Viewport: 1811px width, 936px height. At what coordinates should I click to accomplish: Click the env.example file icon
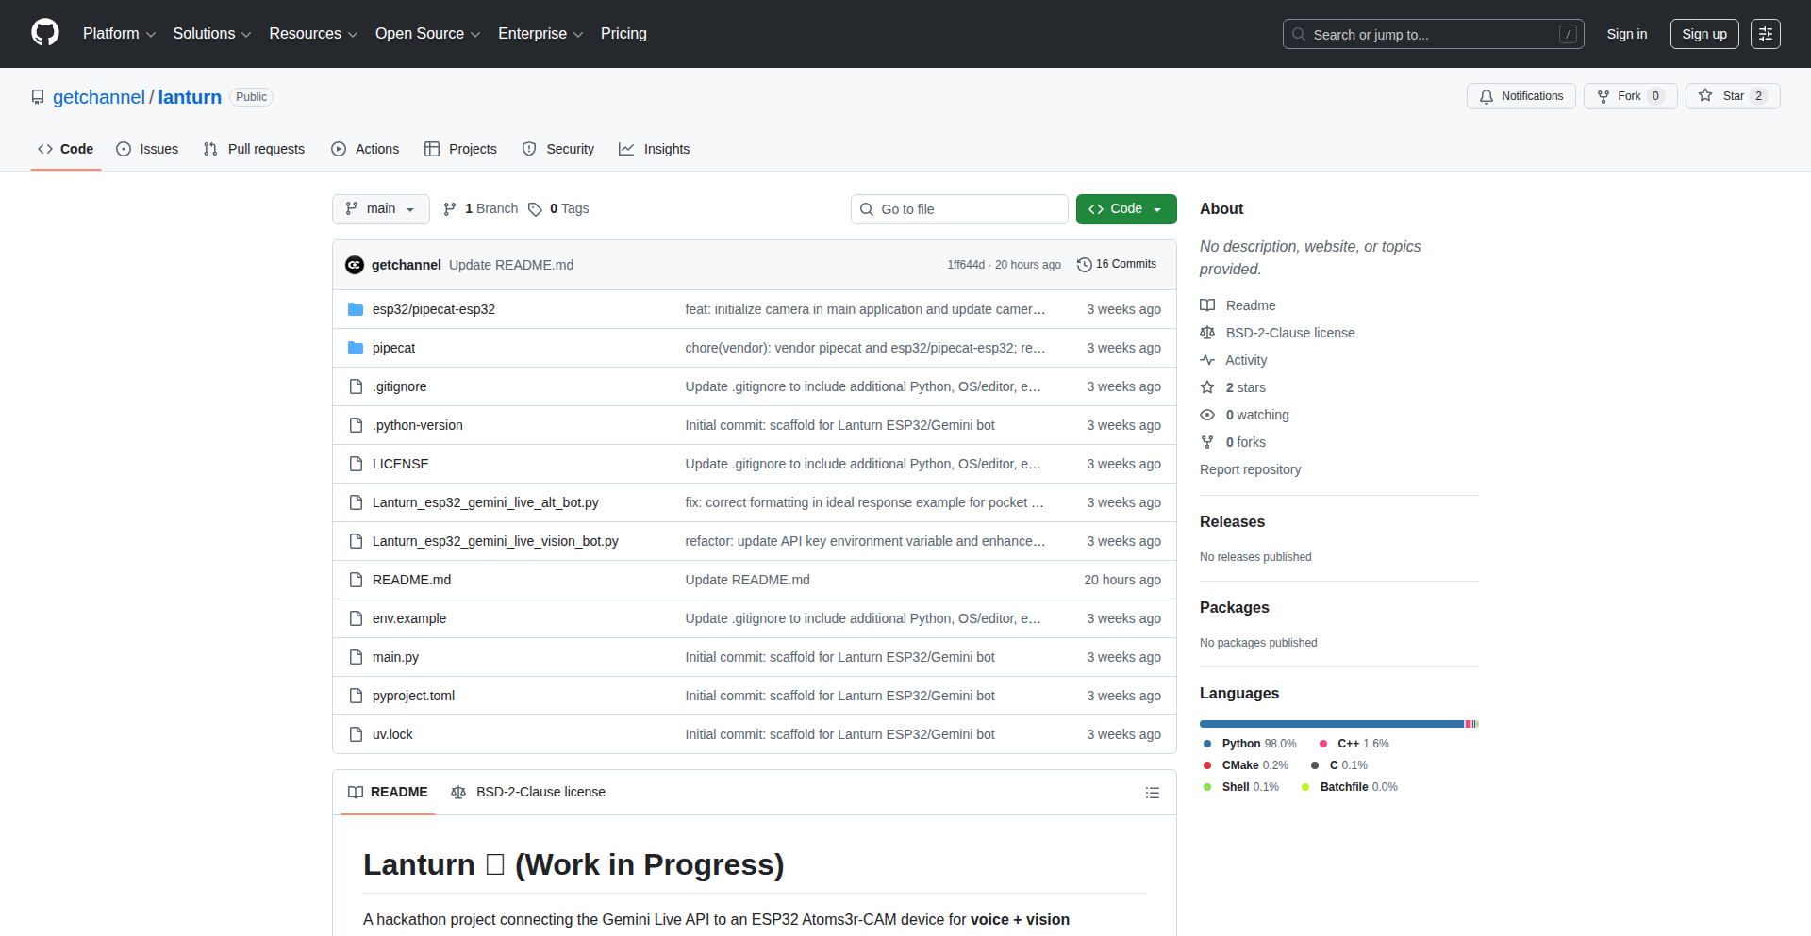[356, 618]
